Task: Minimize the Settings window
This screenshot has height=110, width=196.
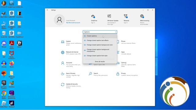Action: point(143,10)
